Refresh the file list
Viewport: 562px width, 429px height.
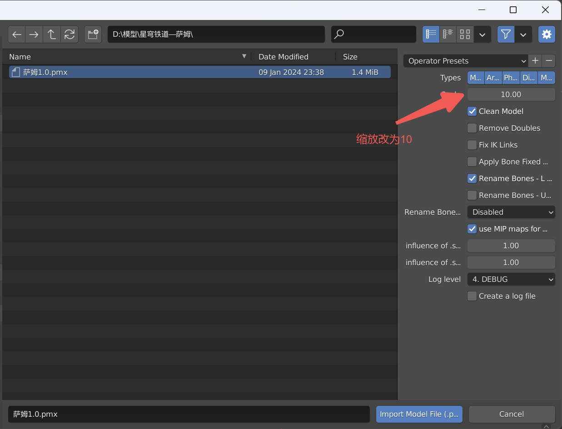(70, 35)
